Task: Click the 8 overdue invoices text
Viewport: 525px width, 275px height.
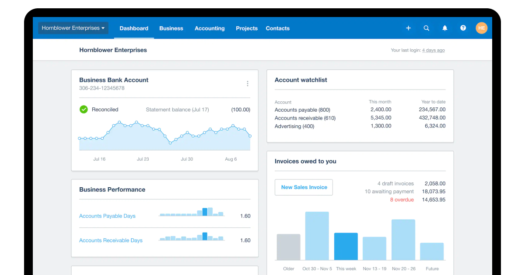Action: 402,199
